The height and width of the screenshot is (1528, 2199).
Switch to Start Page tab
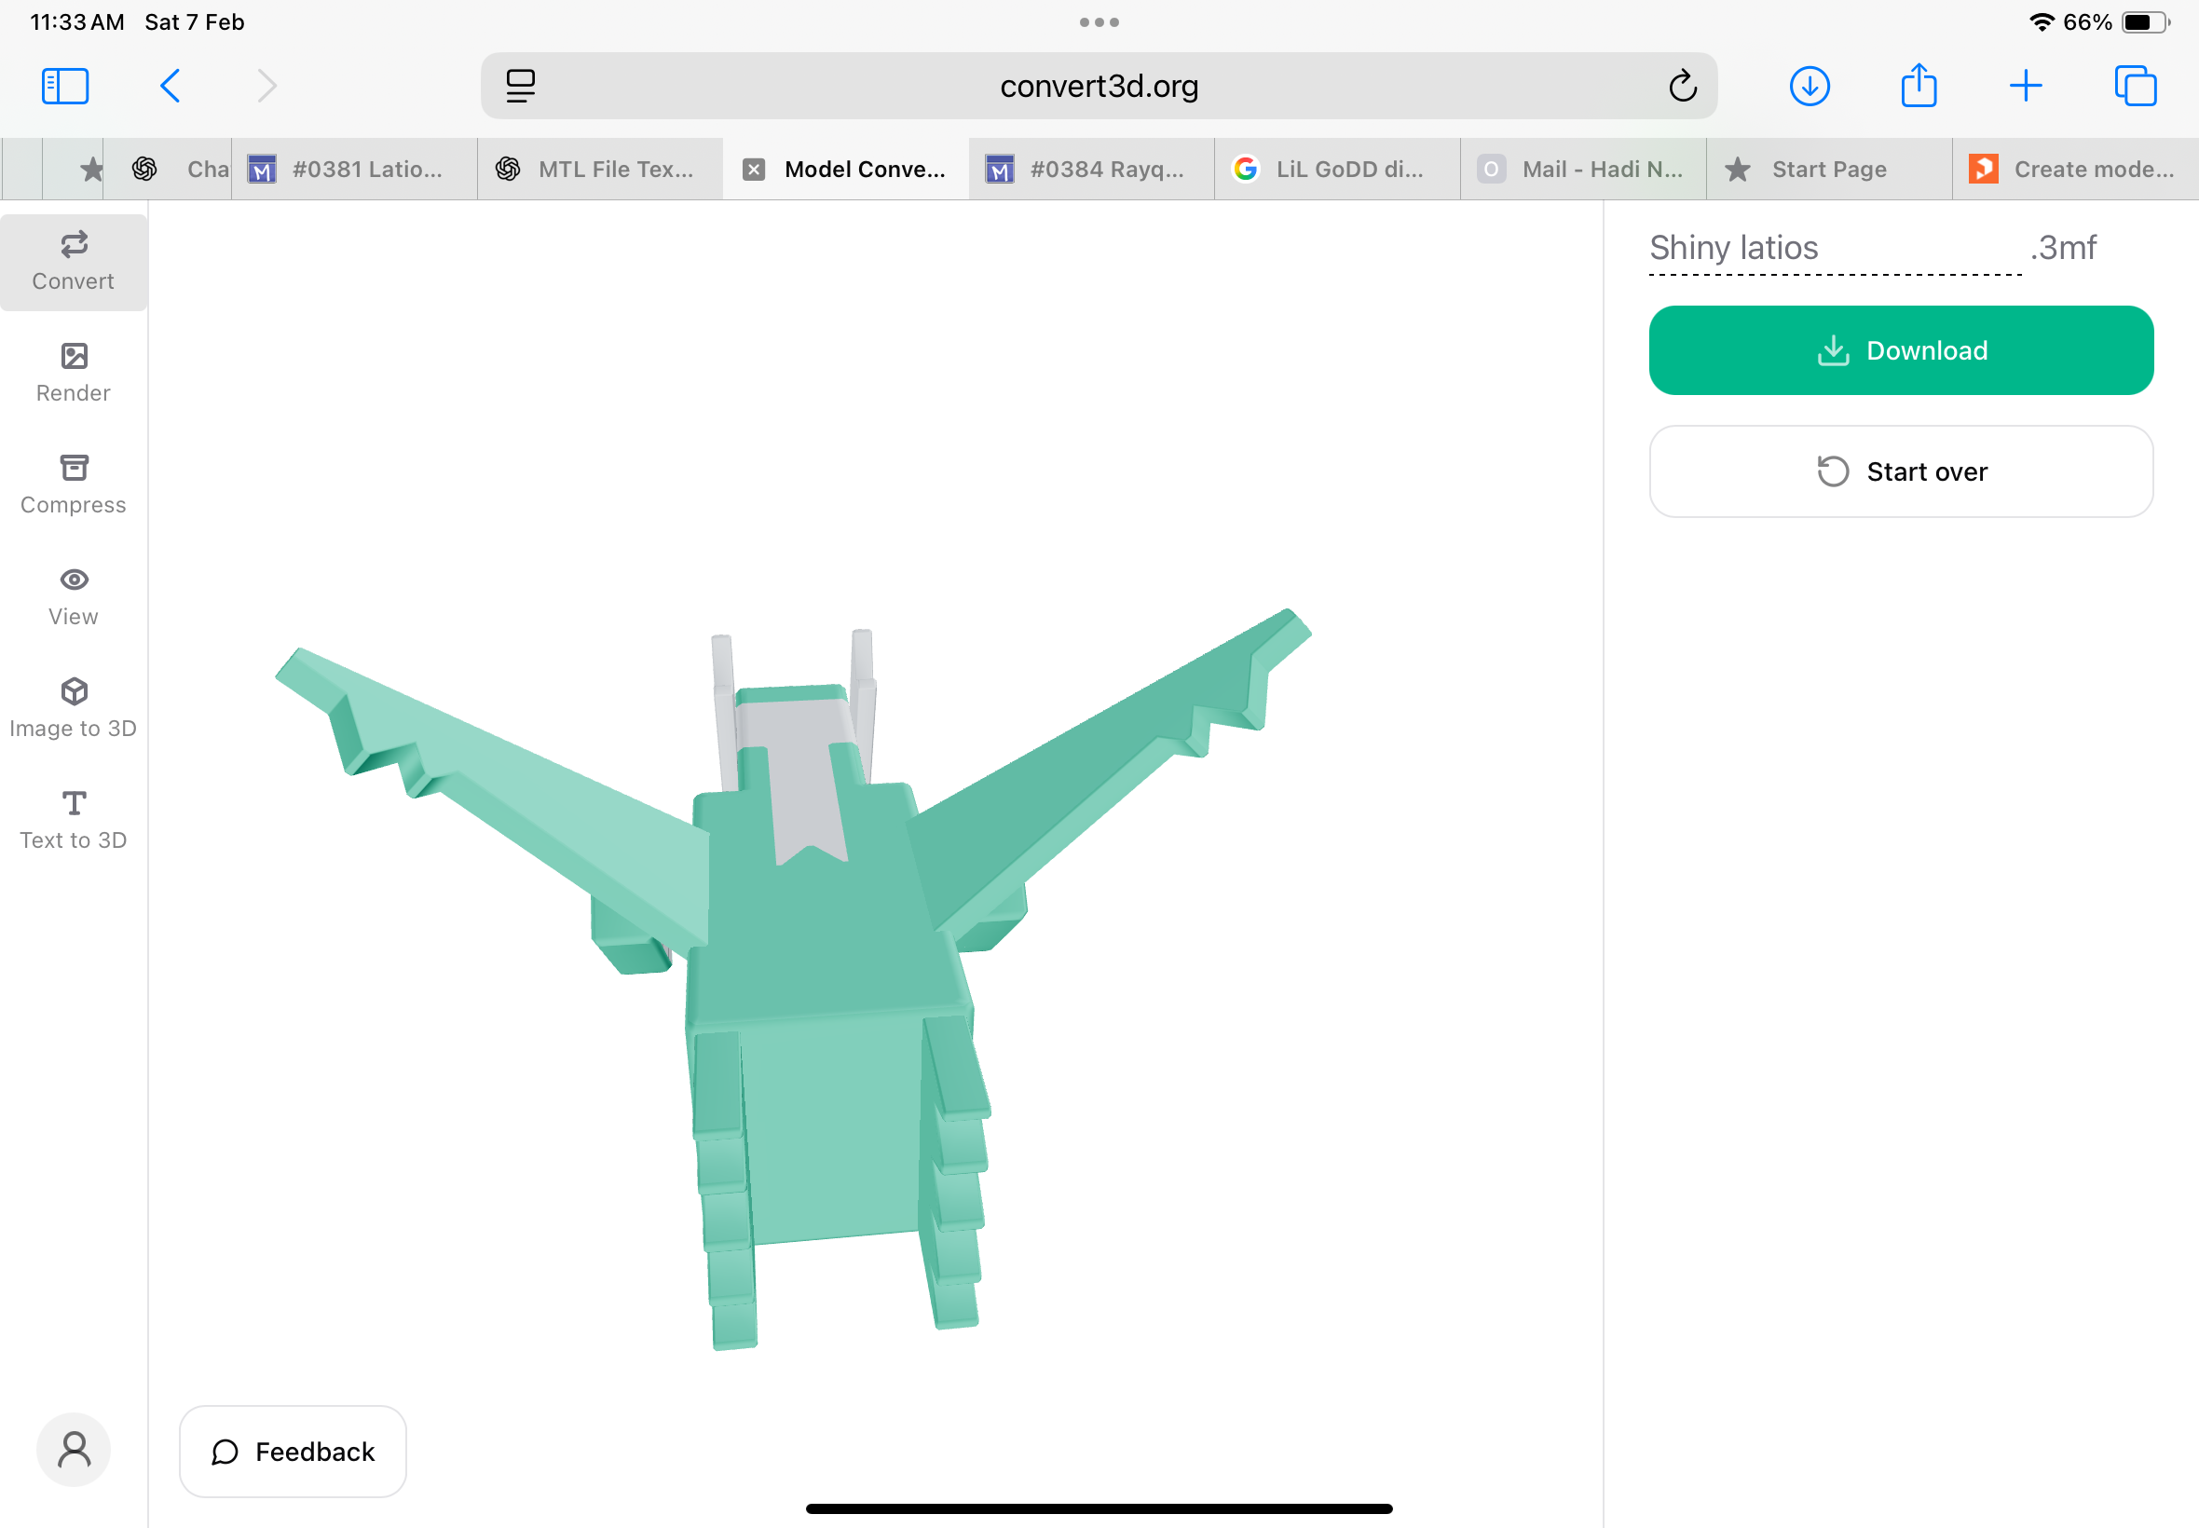[1829, 170]
